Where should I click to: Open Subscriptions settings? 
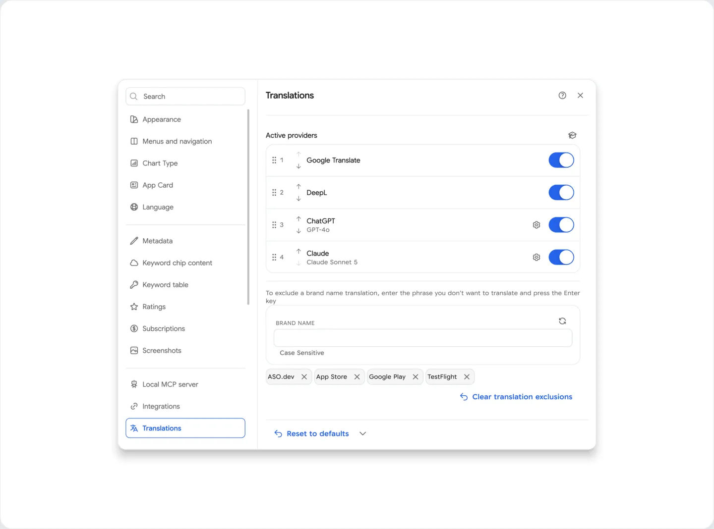(185, 328)
